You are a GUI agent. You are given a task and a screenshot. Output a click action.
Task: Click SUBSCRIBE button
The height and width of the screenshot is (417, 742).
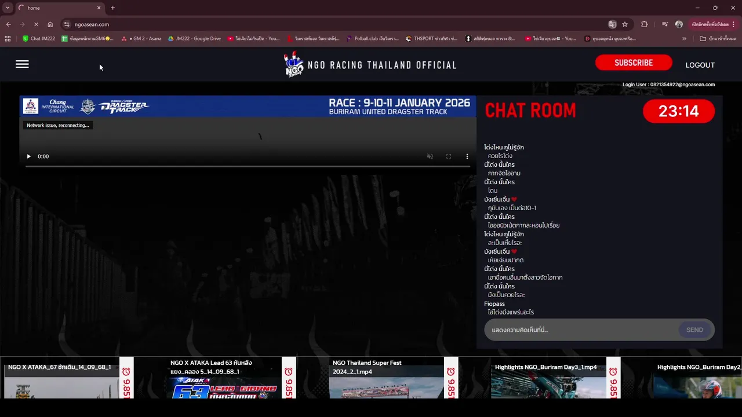(x=634, y=63)
